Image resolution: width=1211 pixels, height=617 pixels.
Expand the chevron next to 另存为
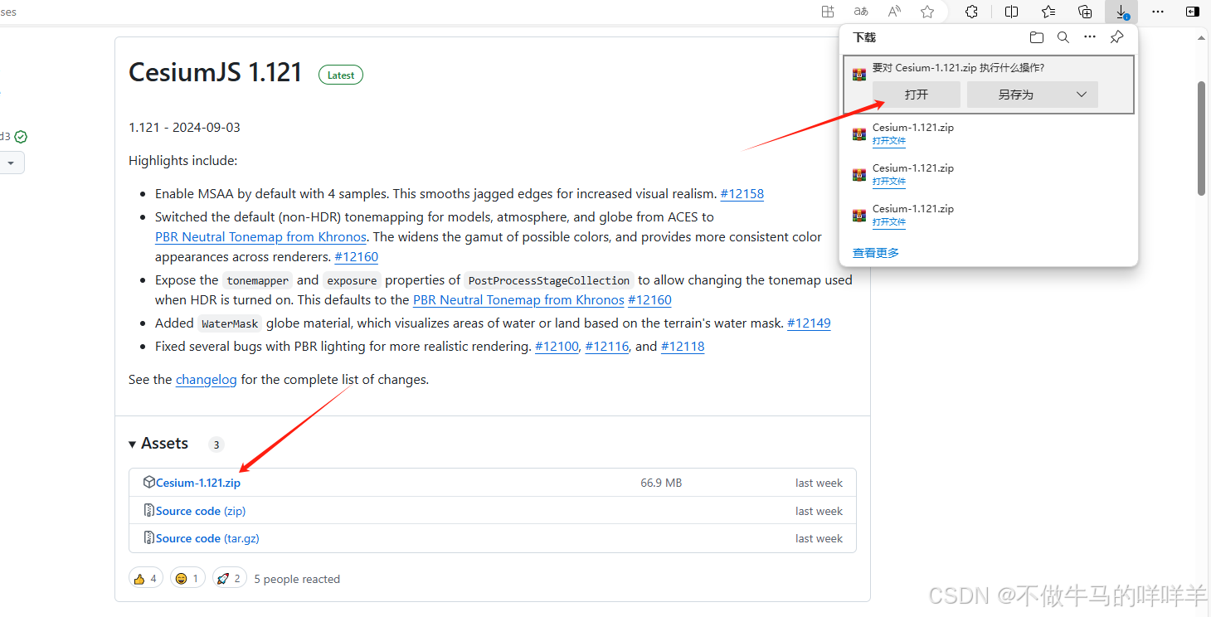[x=1082, y=95]
